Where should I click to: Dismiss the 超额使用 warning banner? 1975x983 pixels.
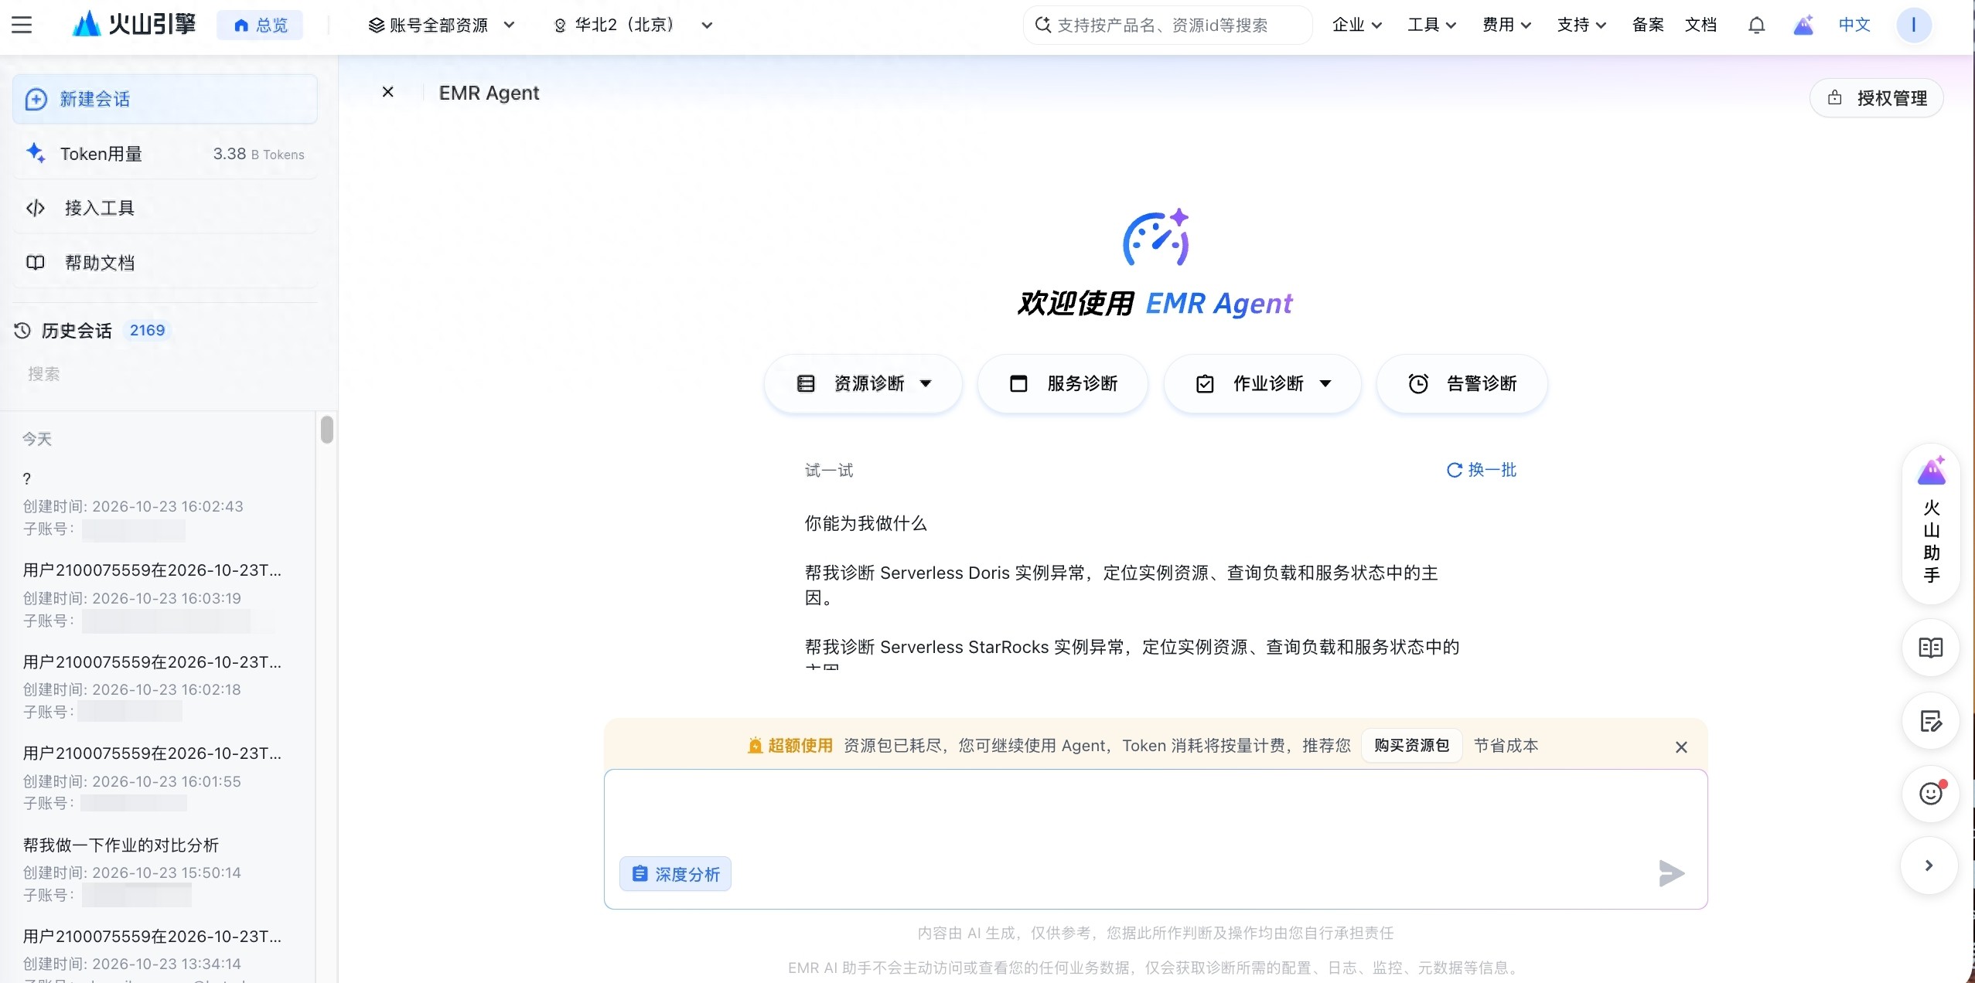[x=1681, y=747]
